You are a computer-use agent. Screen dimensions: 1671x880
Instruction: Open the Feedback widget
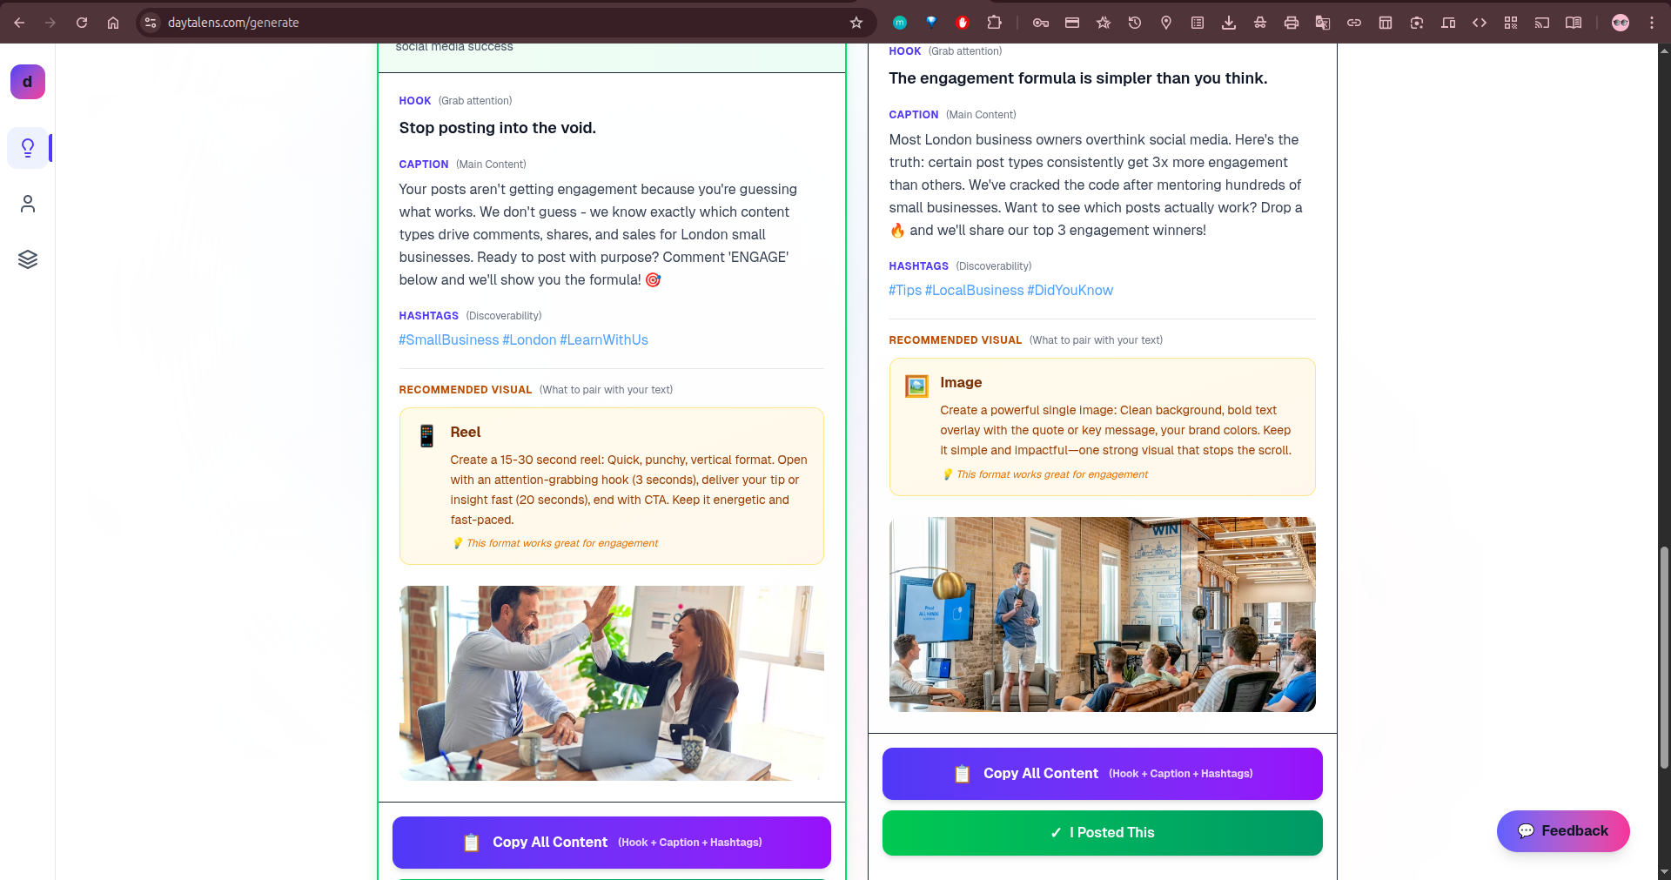point(1562,830)
